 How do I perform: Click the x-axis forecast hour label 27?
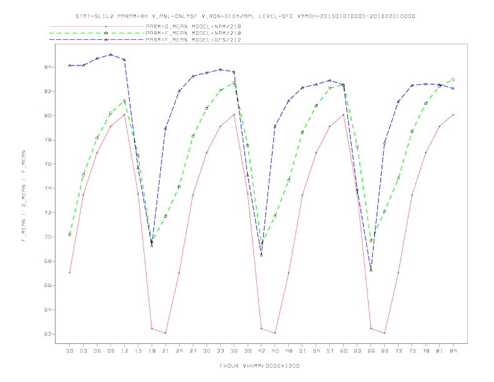[193, 351]
